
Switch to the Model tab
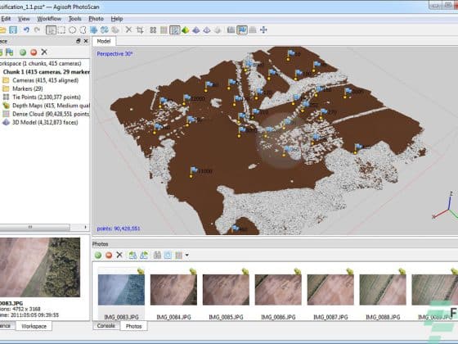coord(104,41)
